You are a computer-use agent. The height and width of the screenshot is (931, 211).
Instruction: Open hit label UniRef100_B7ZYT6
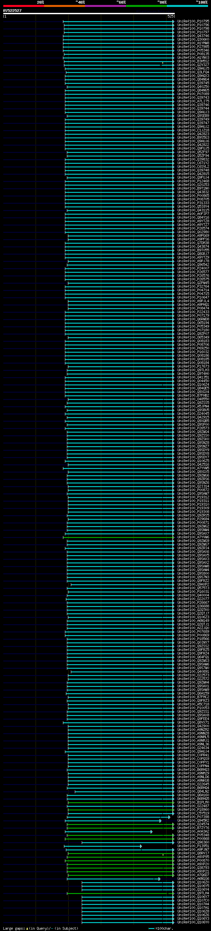tap(193, 827)
